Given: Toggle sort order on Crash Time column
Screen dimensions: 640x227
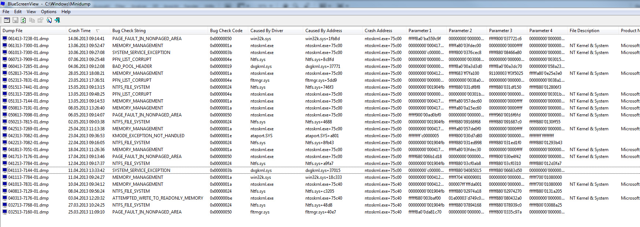Looking at the screenshot, I should 79,31.
